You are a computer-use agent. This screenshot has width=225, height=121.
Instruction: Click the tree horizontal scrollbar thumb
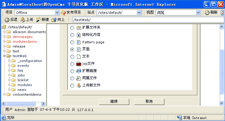21,104
